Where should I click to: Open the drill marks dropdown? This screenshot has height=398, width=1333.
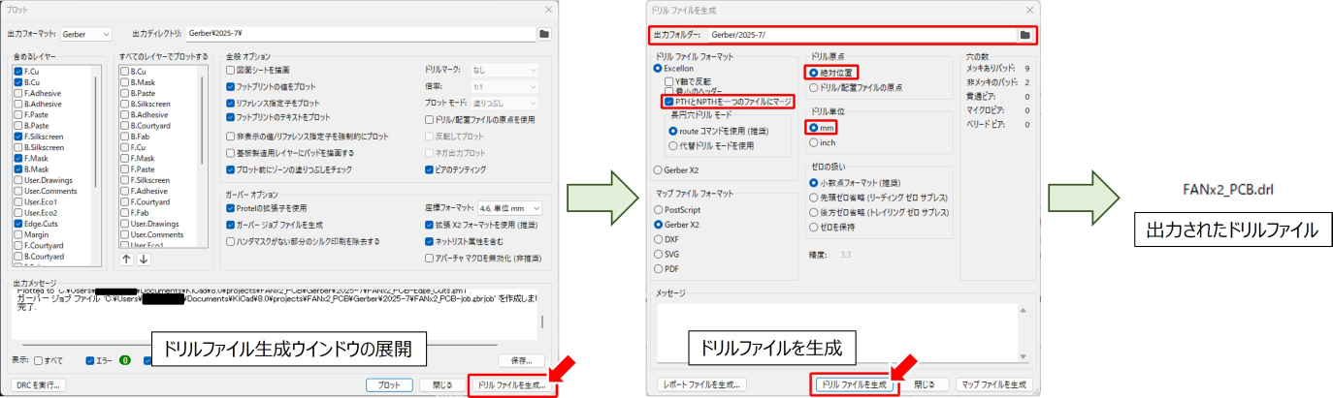coord(504,71)
